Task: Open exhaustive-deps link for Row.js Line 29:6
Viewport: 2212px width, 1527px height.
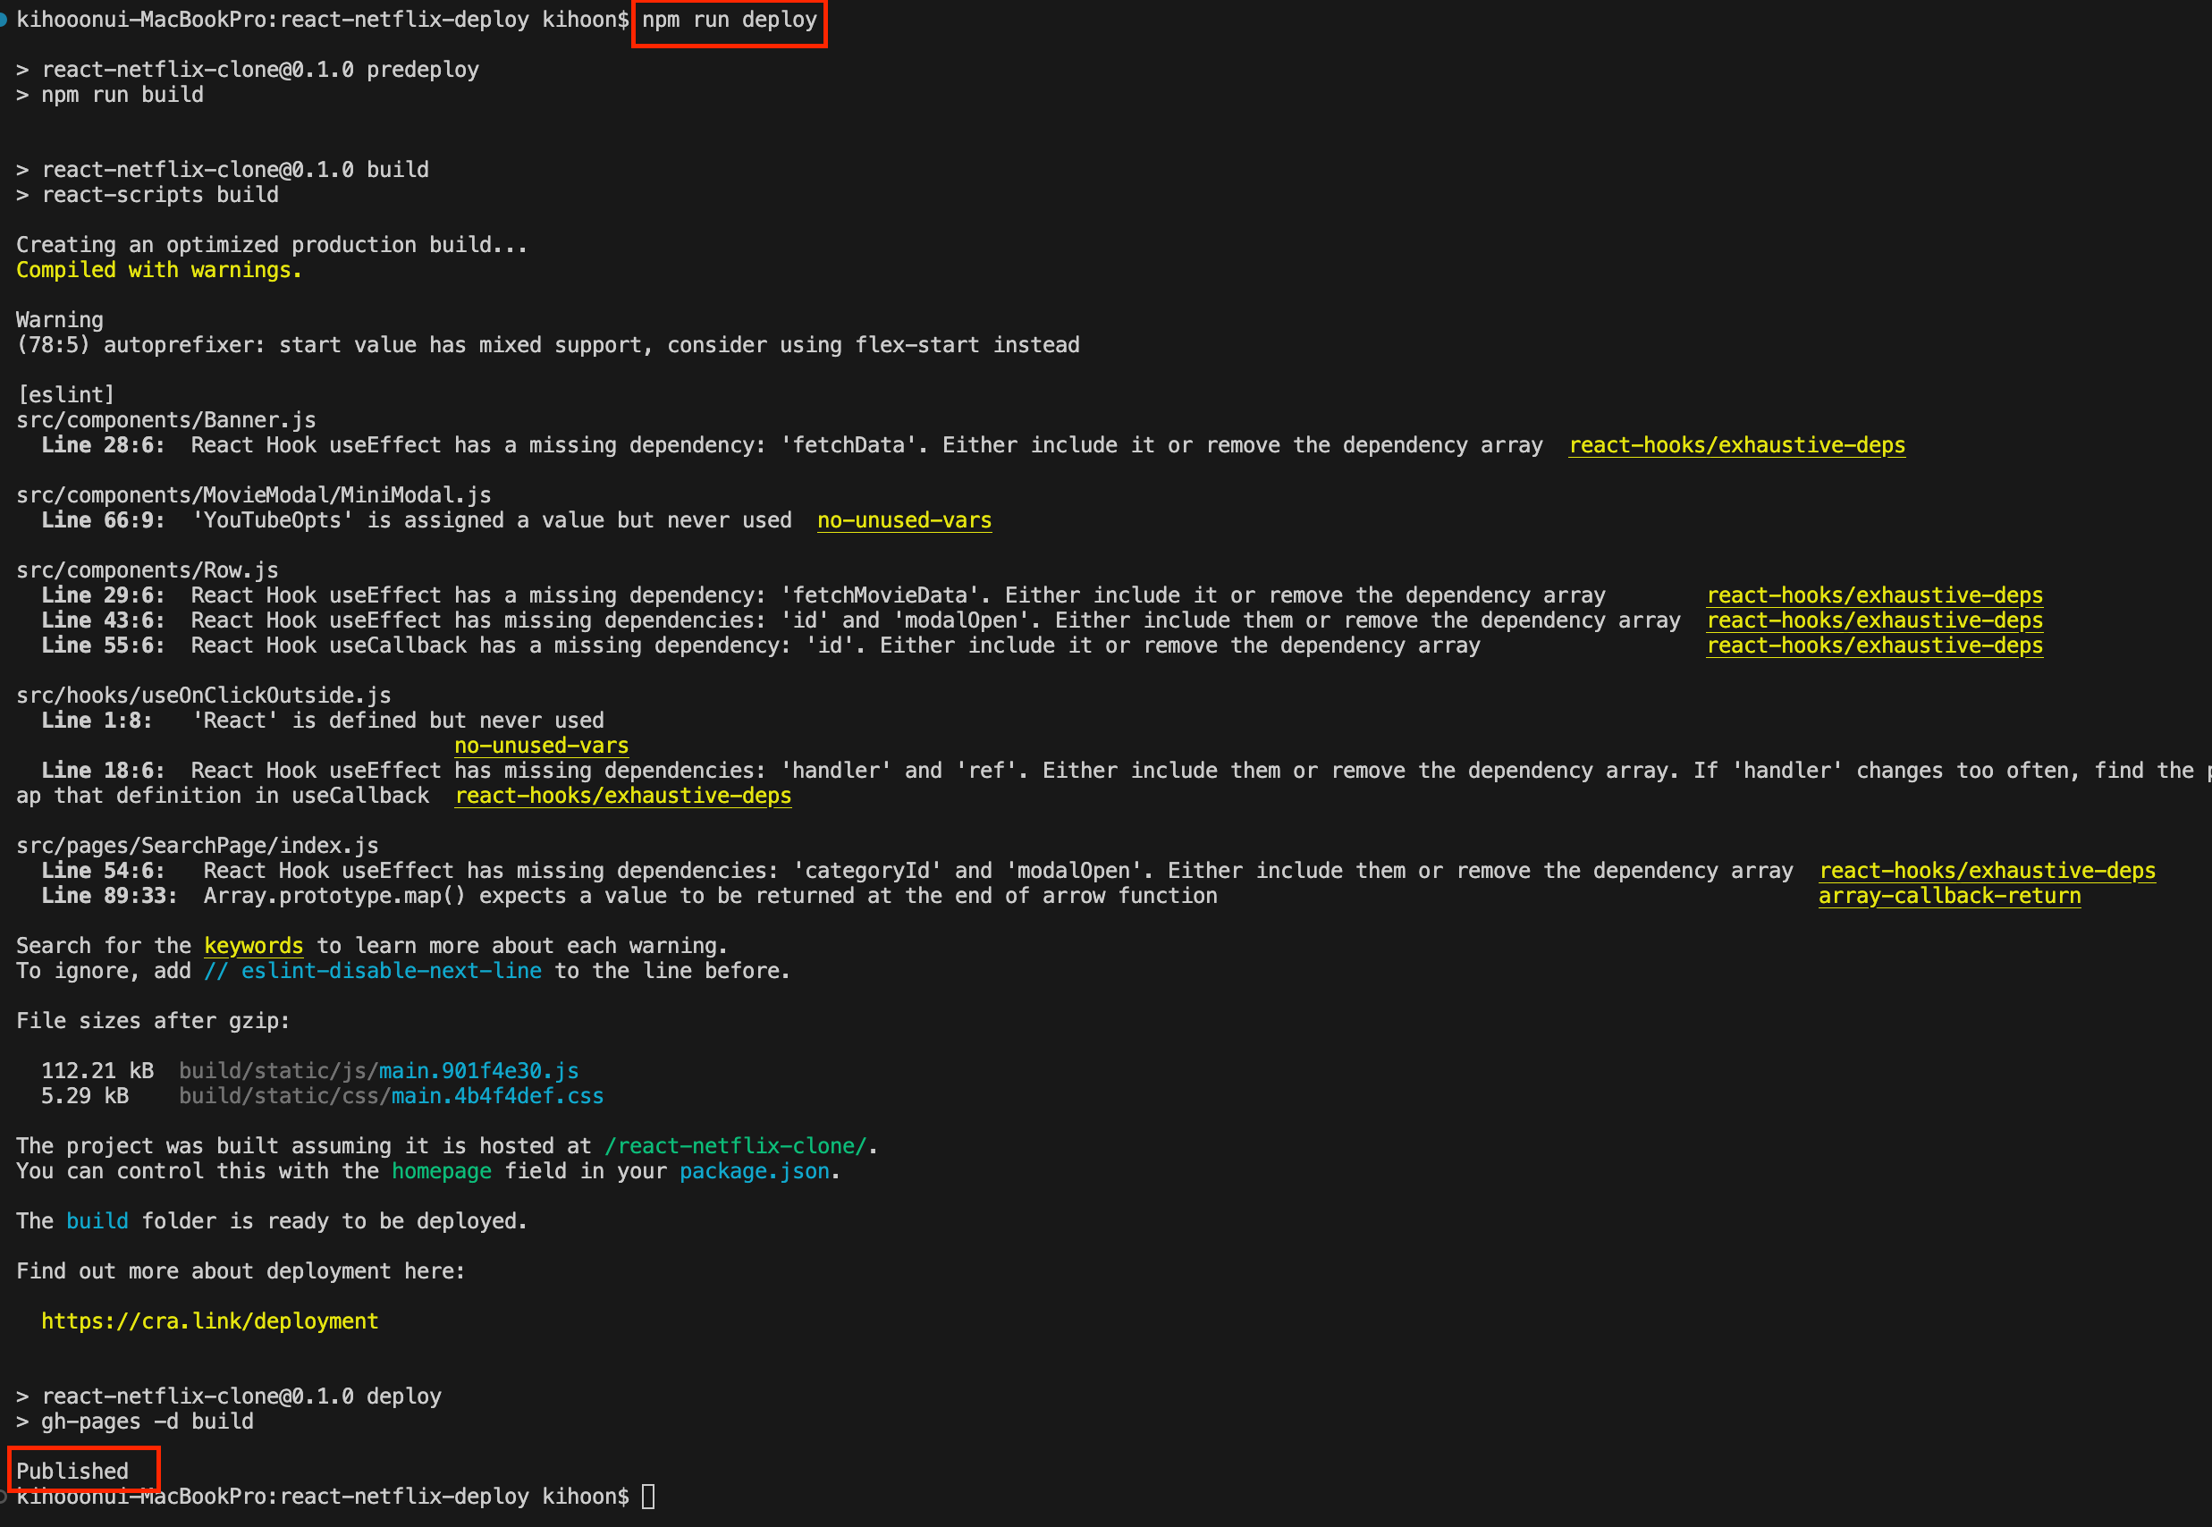Action: (1874, 596)
